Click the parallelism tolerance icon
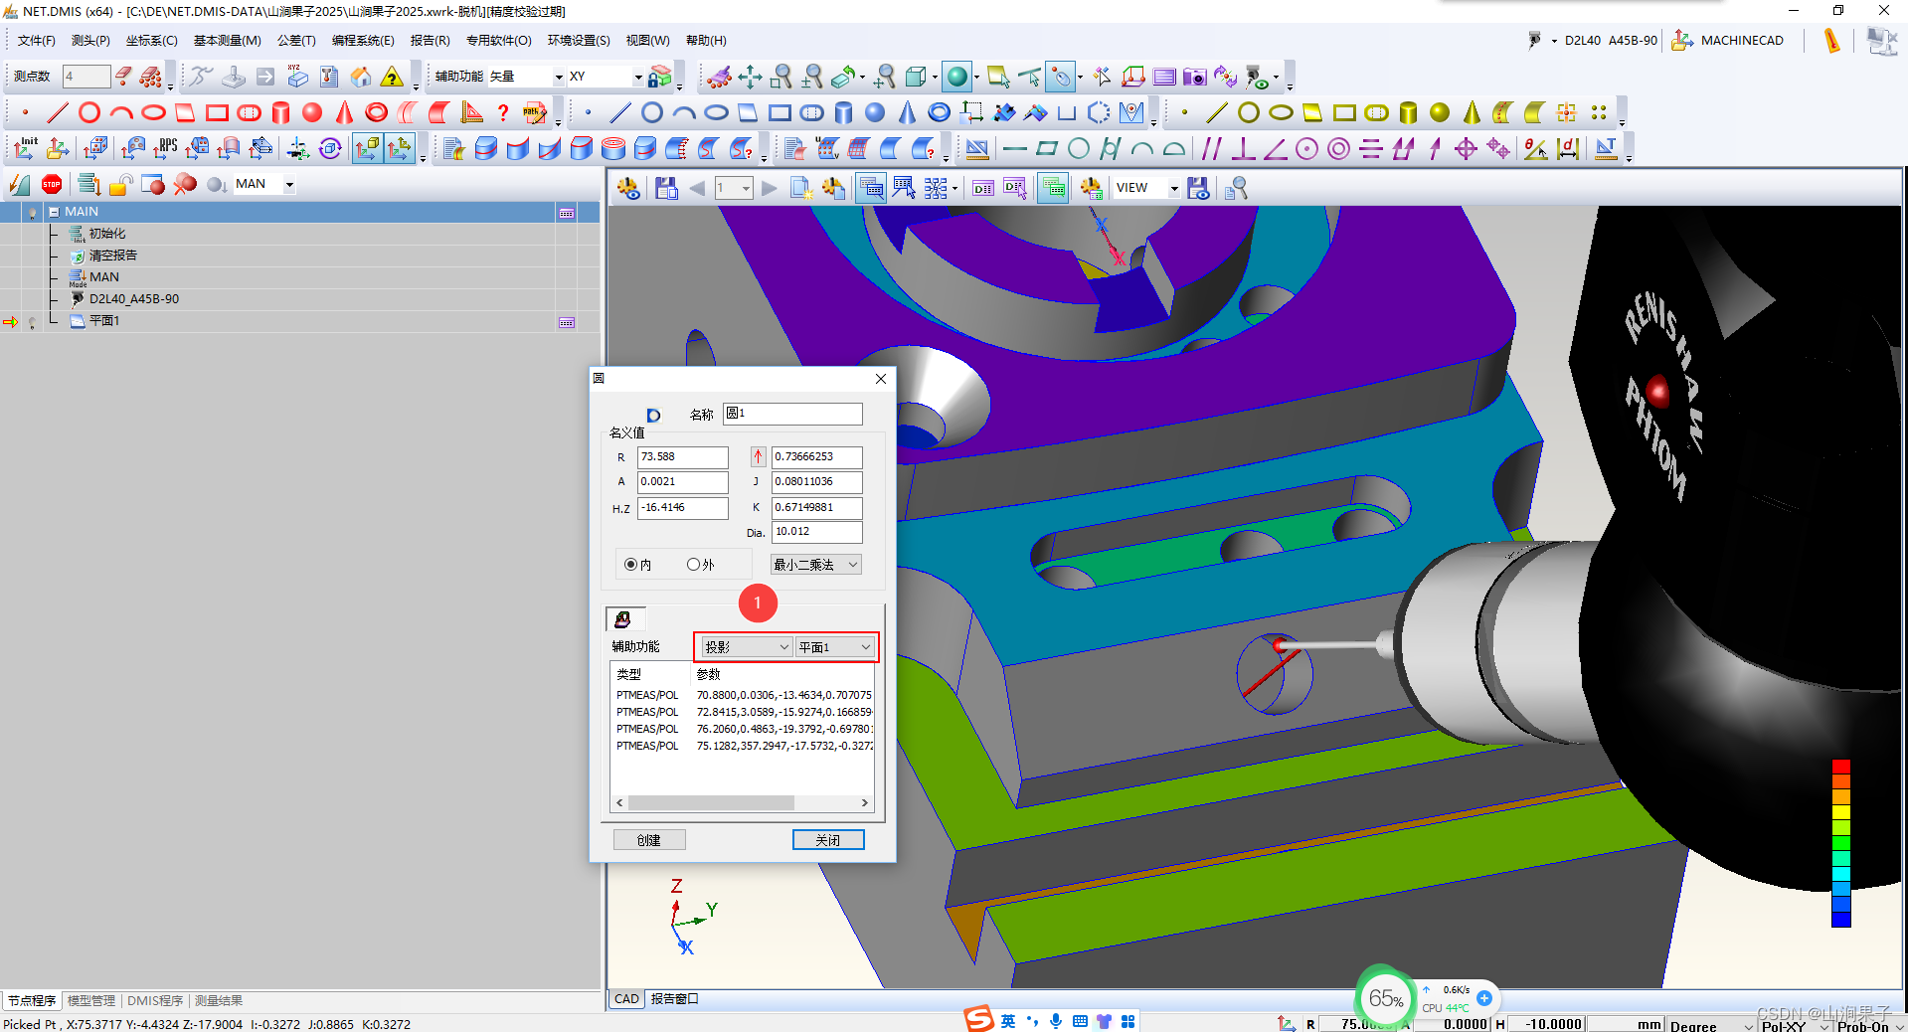The height and width of the screenshot is (1032, 1908). click(x=1211, y=149)
